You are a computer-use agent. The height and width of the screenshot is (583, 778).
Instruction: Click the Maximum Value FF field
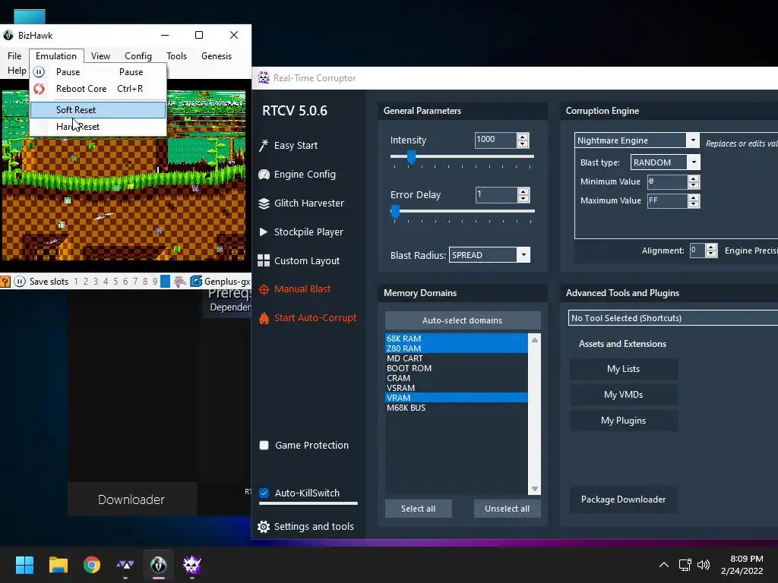click(667, 200)
